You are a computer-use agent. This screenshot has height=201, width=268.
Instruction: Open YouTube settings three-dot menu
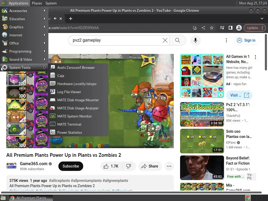click(226, 40)
